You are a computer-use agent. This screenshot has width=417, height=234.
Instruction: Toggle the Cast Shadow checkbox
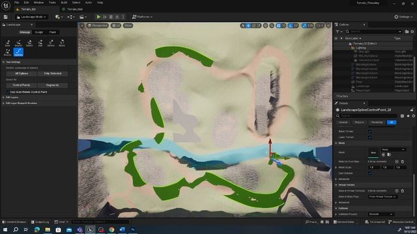click(x=370, y=174)
